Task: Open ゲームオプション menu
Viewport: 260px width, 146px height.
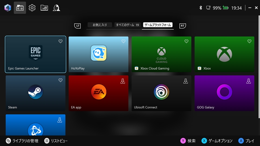Action: click(x=217, y=141)
